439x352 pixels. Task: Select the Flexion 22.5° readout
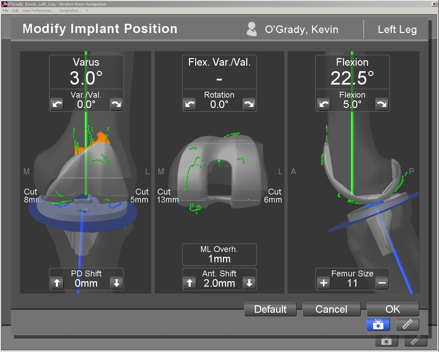(x=352, y=72)
